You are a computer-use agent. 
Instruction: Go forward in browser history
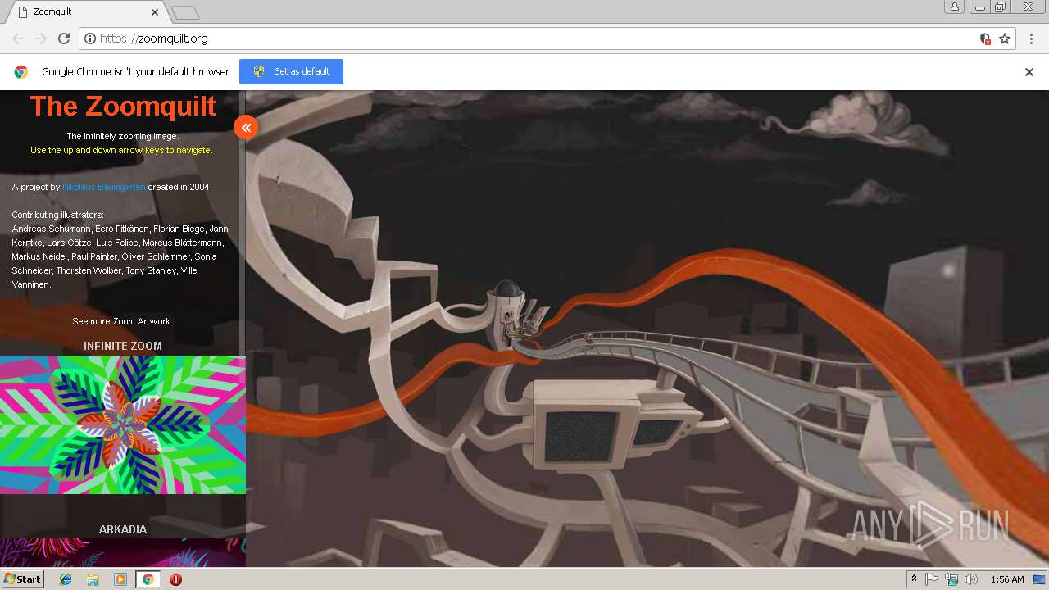tap(41, 39)
